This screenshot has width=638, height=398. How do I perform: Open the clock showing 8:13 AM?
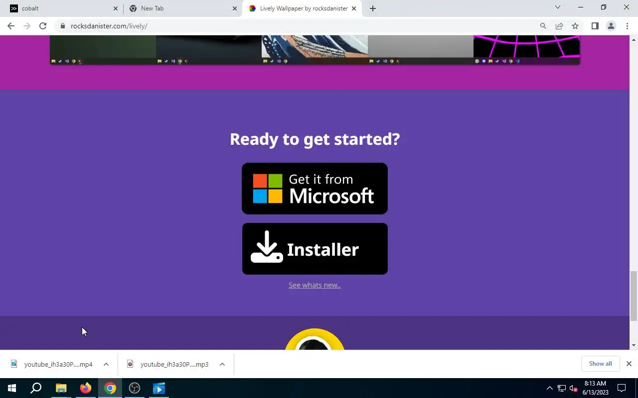coord(596,388)
